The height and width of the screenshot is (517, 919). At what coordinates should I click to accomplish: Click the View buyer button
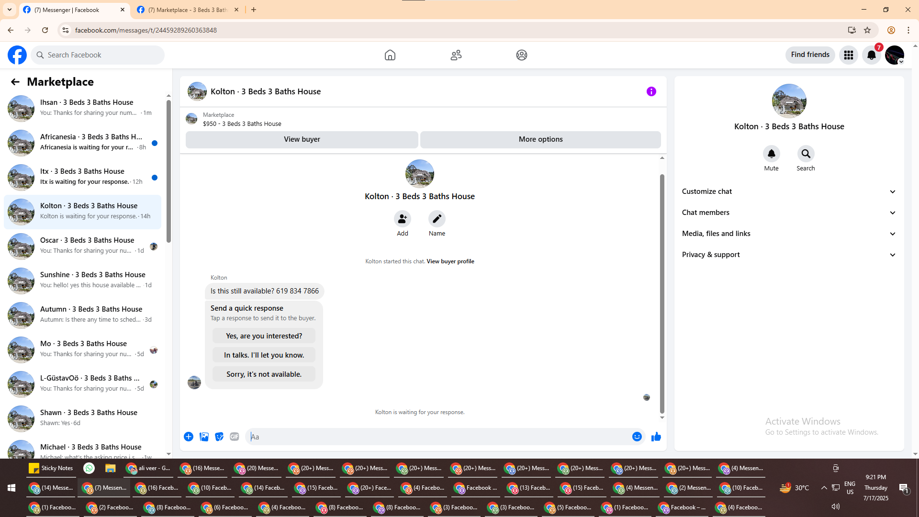point(302,139)
